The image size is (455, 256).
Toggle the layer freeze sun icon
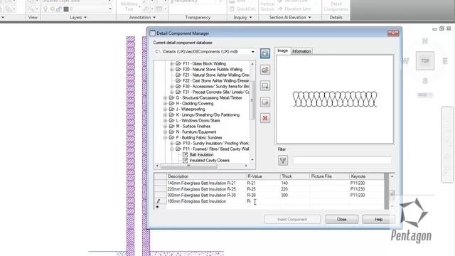(52, 9)
